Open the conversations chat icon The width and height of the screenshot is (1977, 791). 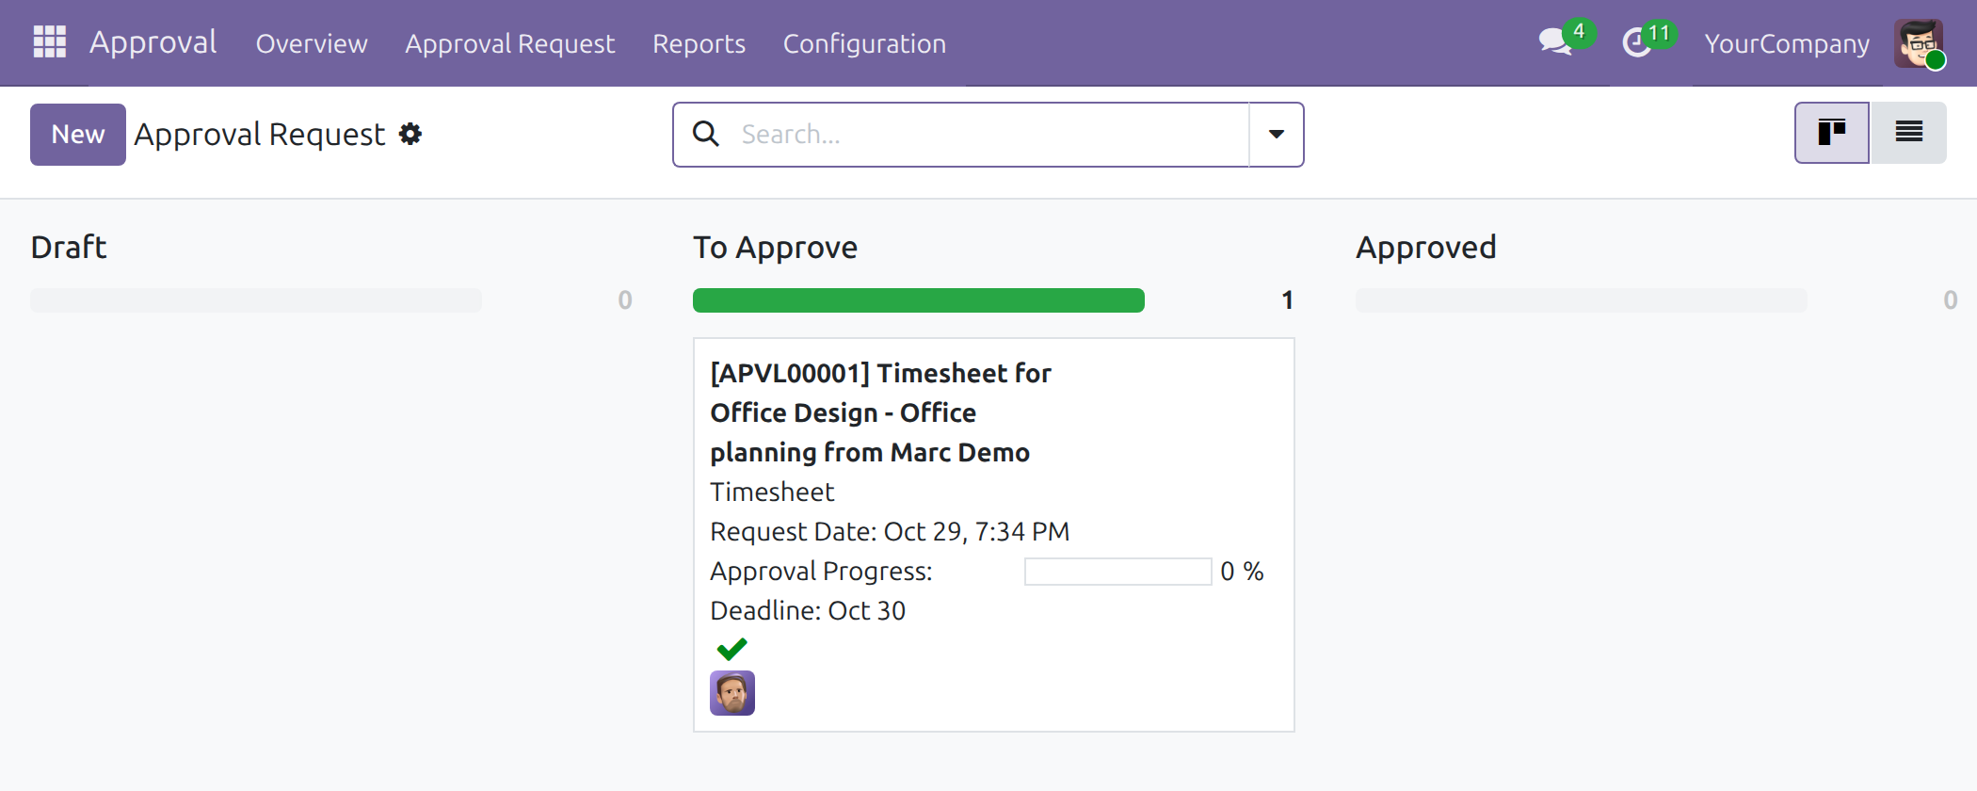1555,42
